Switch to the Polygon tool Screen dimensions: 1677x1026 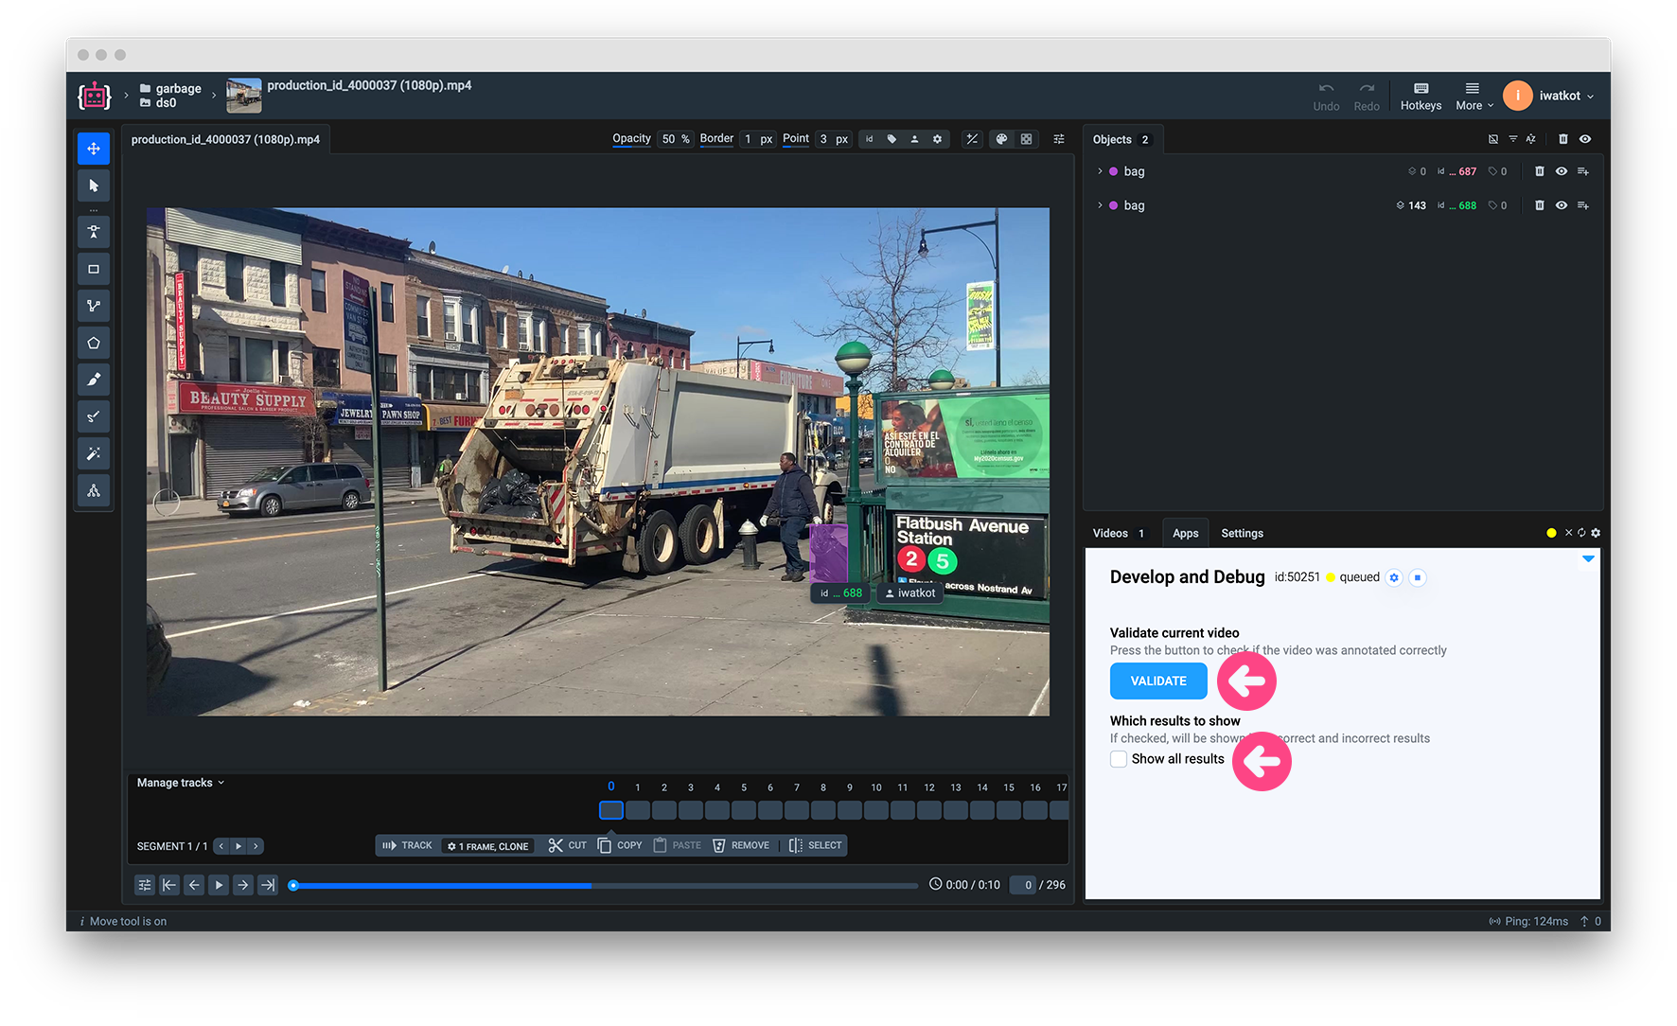[x=94, y=343]
